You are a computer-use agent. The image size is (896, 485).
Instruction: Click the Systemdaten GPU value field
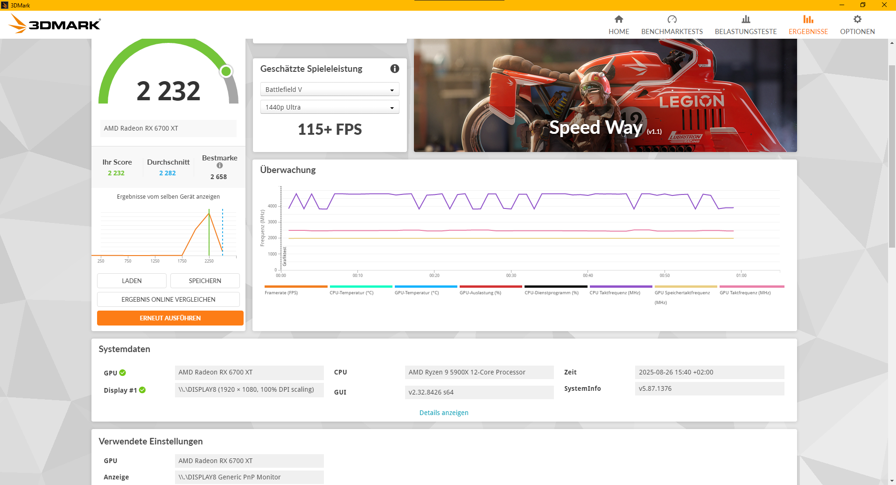coord(249,372)
